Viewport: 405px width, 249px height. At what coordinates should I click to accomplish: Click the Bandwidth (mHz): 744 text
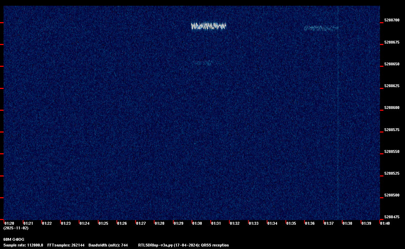pos(108,245)
